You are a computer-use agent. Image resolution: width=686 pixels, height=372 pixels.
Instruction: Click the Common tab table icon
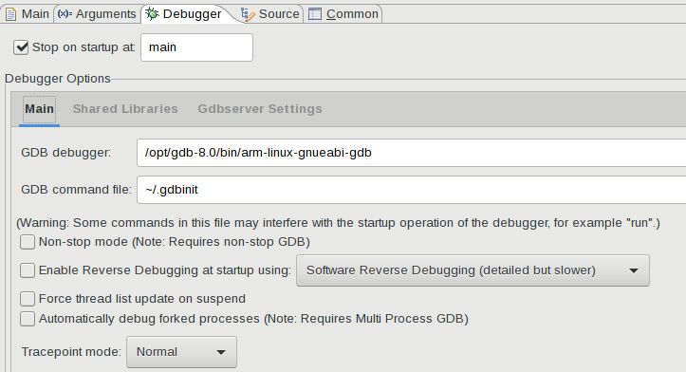point(315,14)
